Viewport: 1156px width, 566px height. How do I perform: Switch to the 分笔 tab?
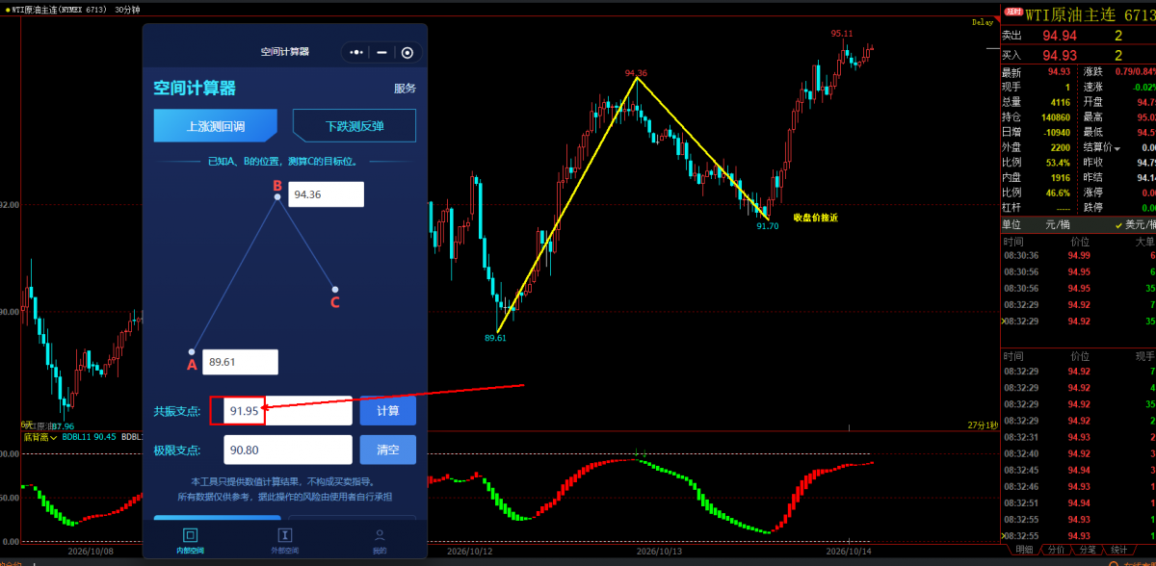1088,550
